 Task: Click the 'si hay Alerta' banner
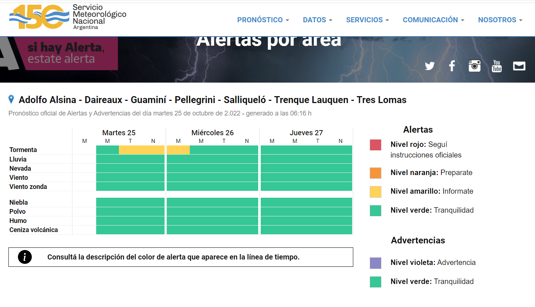coord(66,53)
